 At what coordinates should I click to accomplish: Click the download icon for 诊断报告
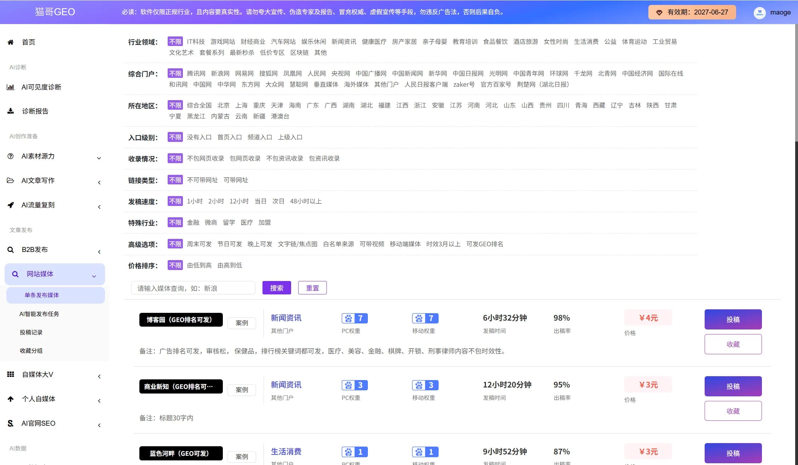pyautogui.click(x=11, y=111)
